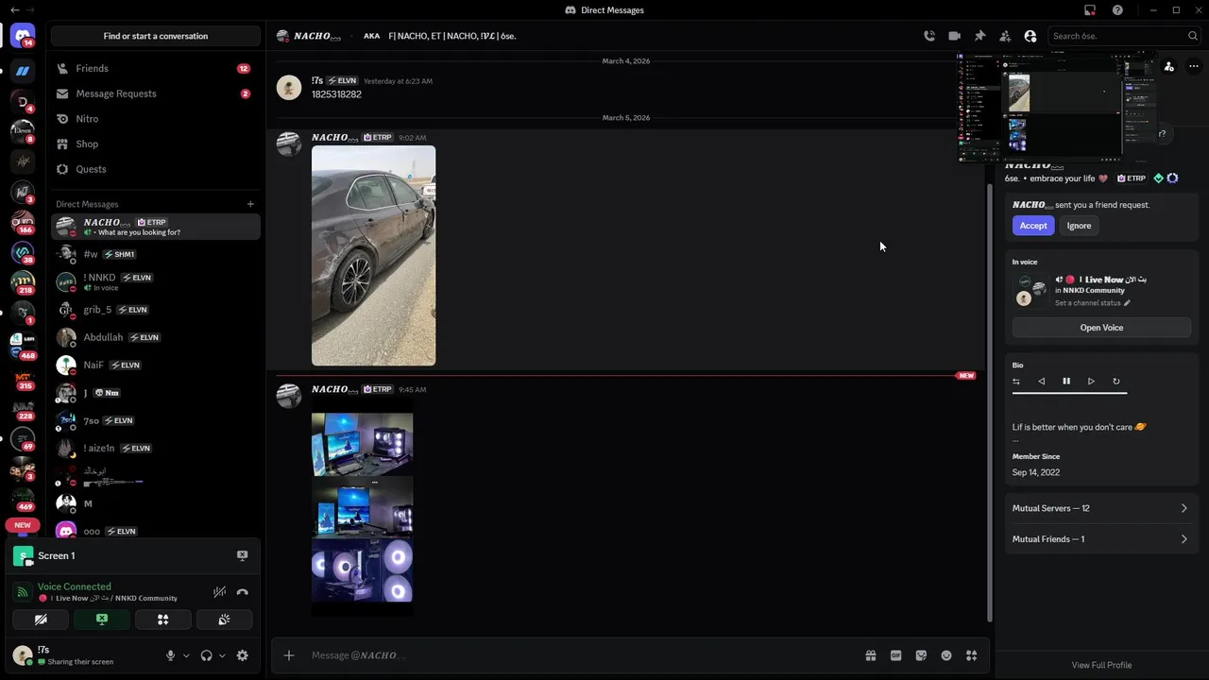Add friends to DM icon
Viewport: 1209px width, 680px height.
click(1005, 36)
